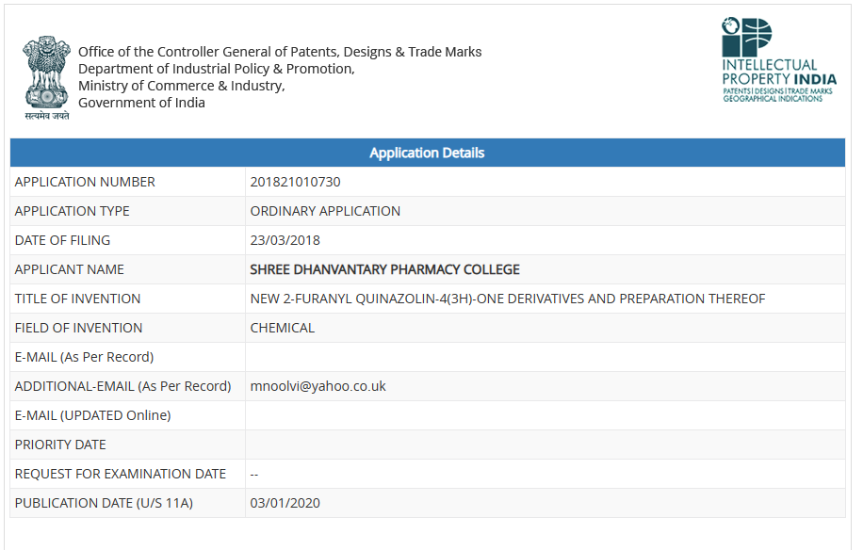This screenshot has height=550, width=863.
Task: Click the APPLICATION TYPE label
Action: [x=73, y=211]
